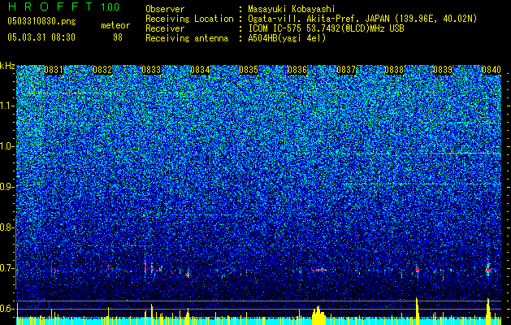This screenshot has width=511, height=325.
Task: Click the meteor count label
Action: (115, 25)
